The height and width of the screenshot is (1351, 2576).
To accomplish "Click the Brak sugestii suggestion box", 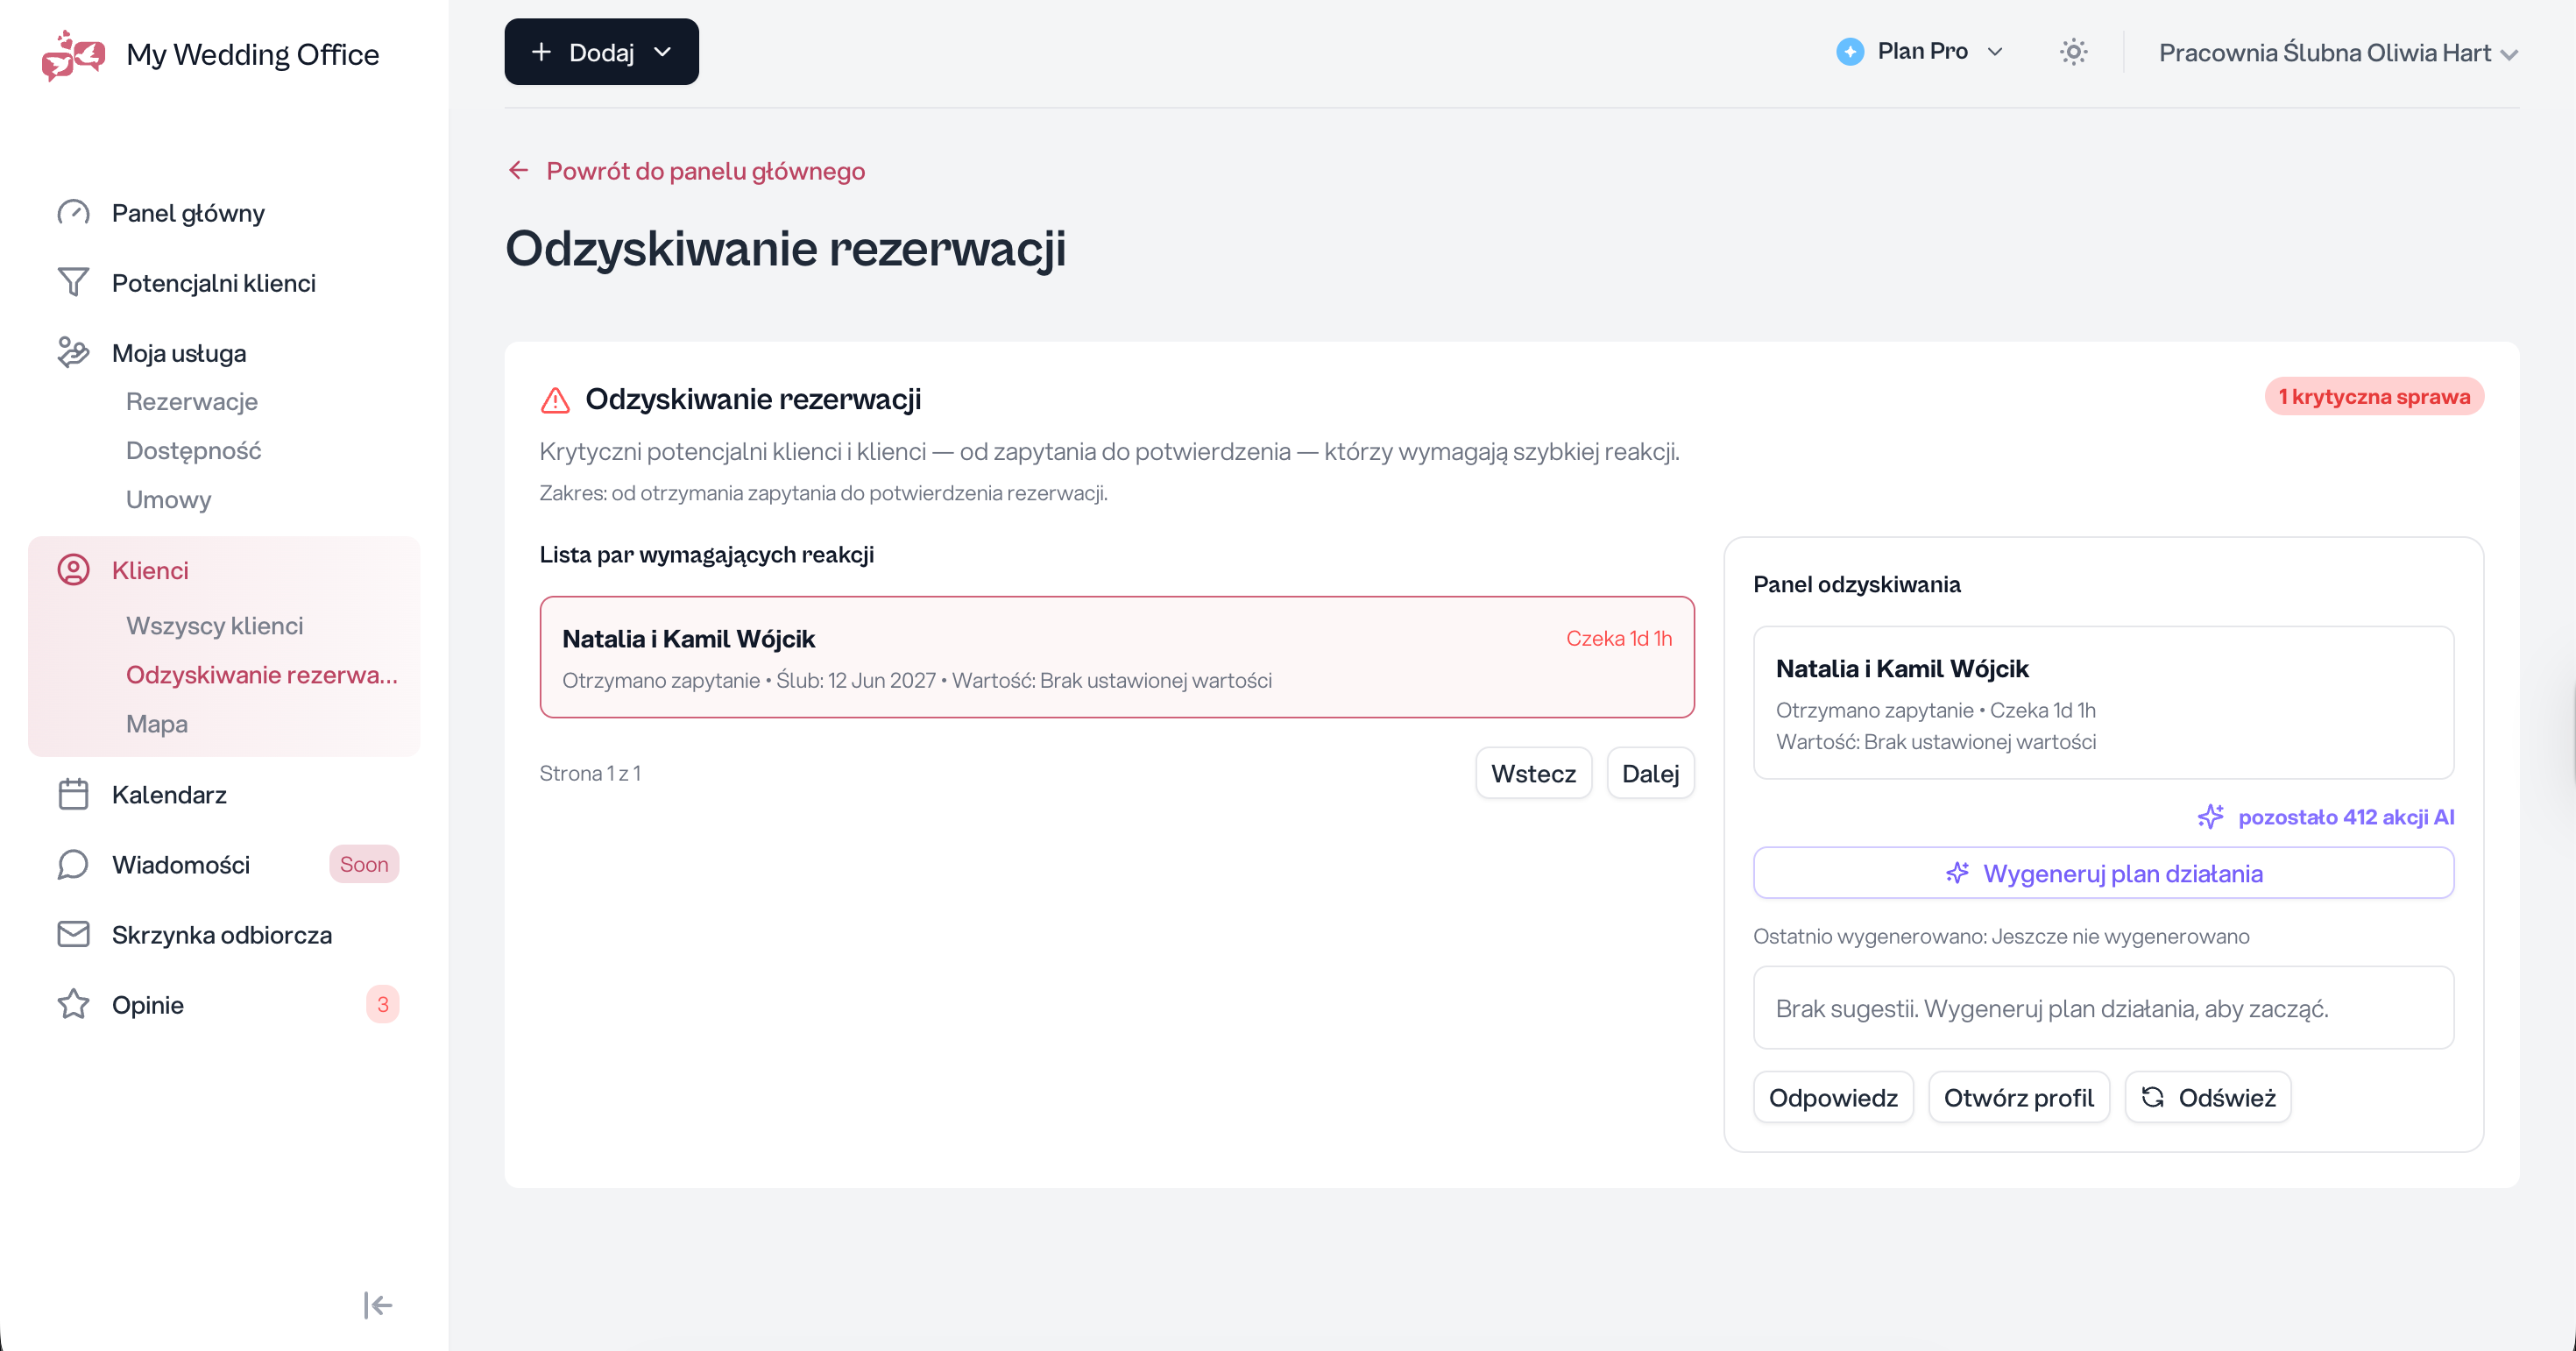I will point(2103,1008).
